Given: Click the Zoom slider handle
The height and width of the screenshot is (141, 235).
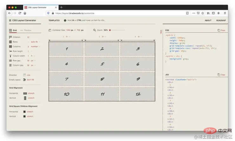Looking at the screenshot, I should point(110,30).
